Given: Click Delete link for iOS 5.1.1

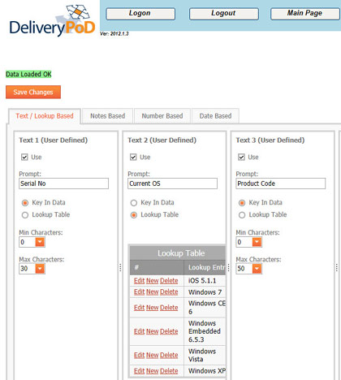Looking at the screenshot, I should click(169, 281).
